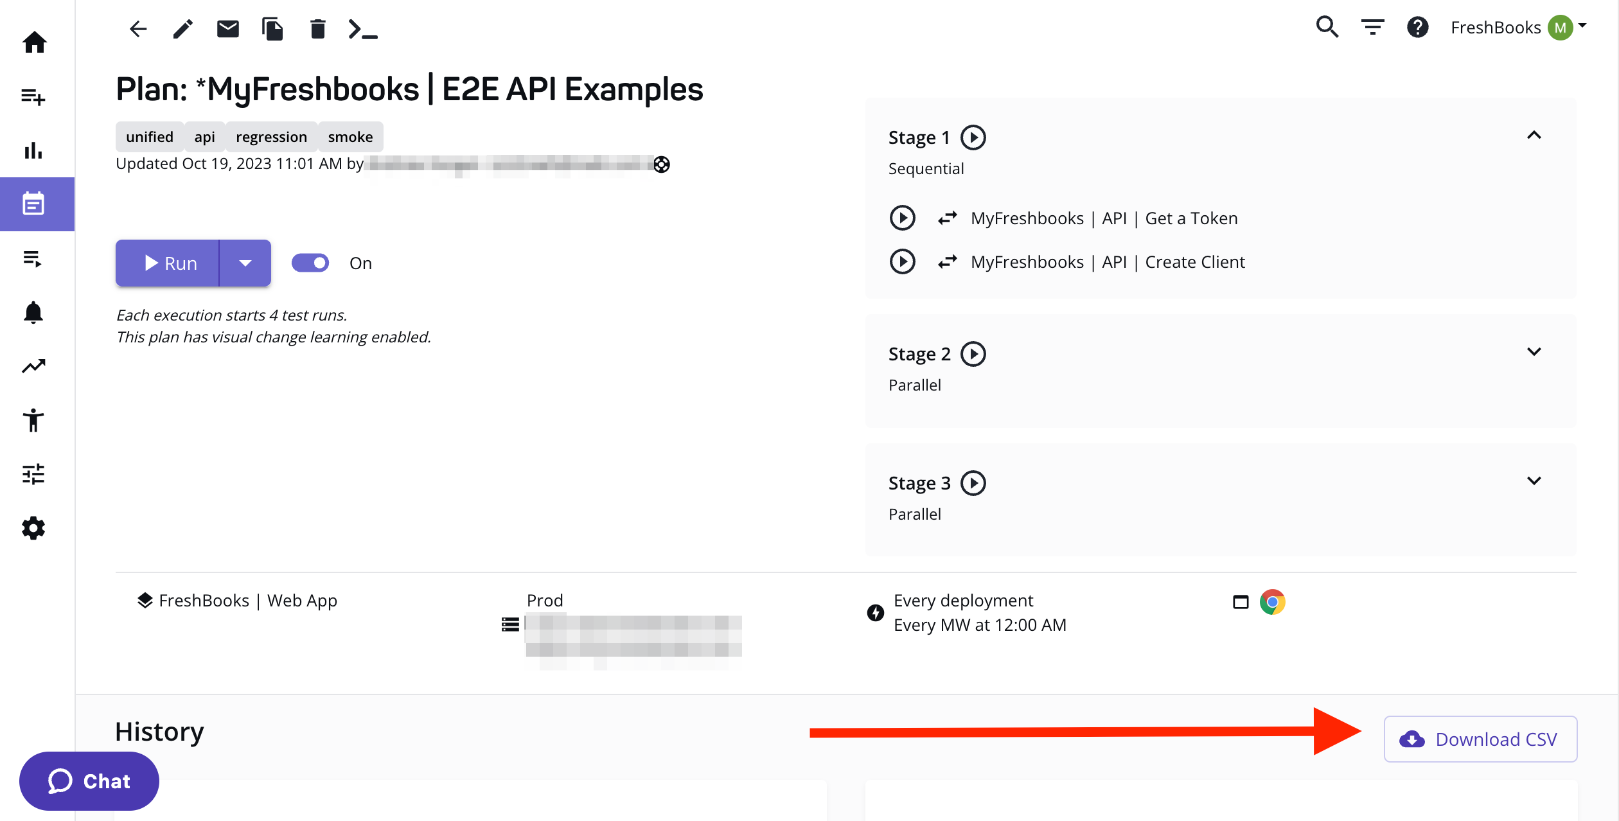Open notifications from the sidebar bell icon
This screenshot has height=821, width=1619.
tap(33, 312)
